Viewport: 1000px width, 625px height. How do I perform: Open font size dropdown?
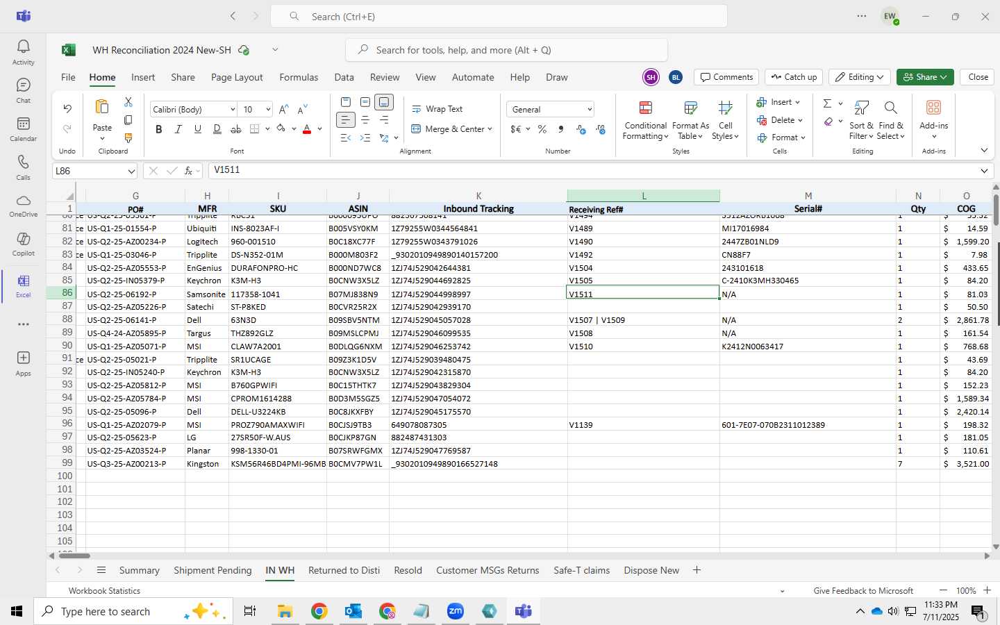tap(267, 110)
